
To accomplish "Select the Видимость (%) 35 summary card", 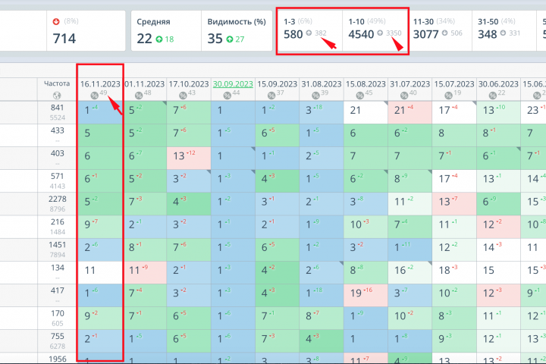I will pos(237,30).
